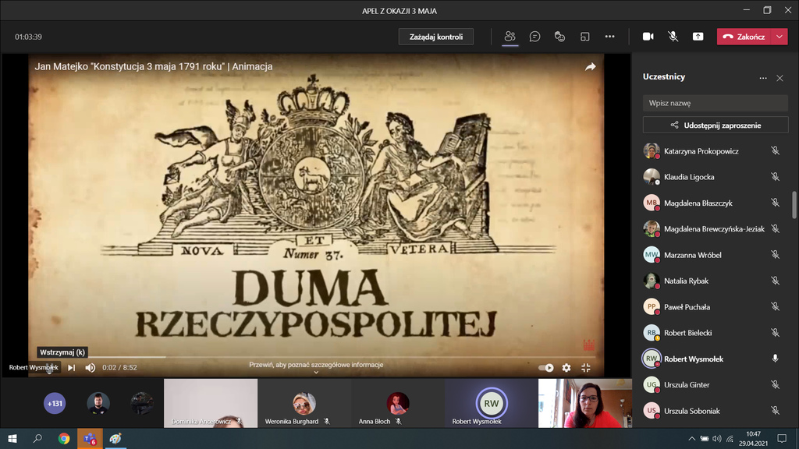Click the RW Robert Wysmołek tile

pyautogui.click(x=492, y=403)
